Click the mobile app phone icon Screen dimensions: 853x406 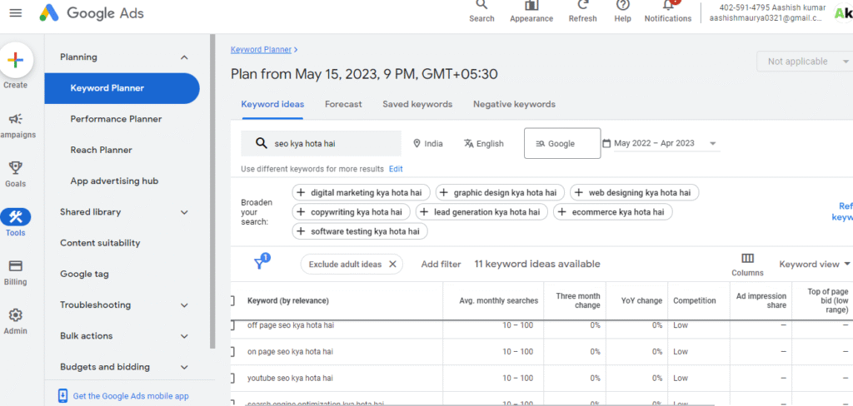63,396
